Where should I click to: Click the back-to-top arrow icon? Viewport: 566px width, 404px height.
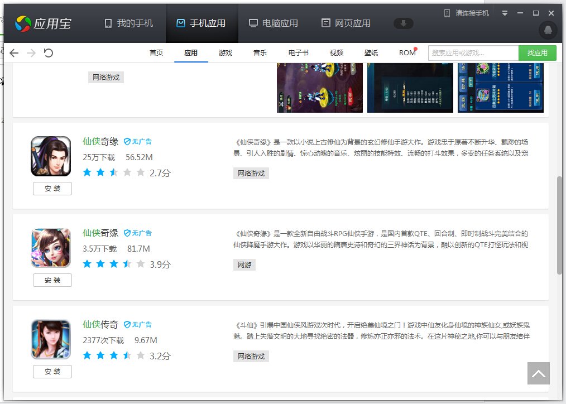[x=538, y=374]
